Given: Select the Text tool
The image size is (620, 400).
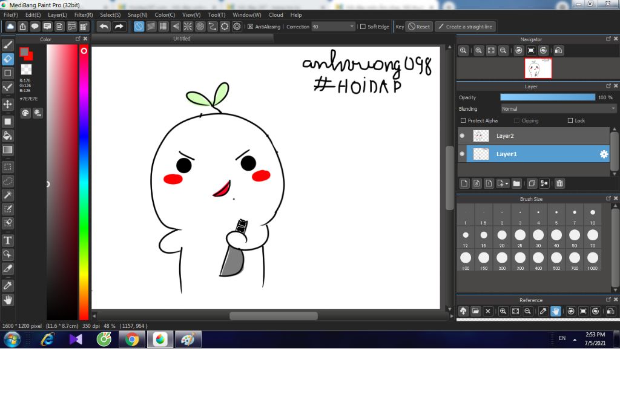Looking at the screenshot, I should 7,240.
